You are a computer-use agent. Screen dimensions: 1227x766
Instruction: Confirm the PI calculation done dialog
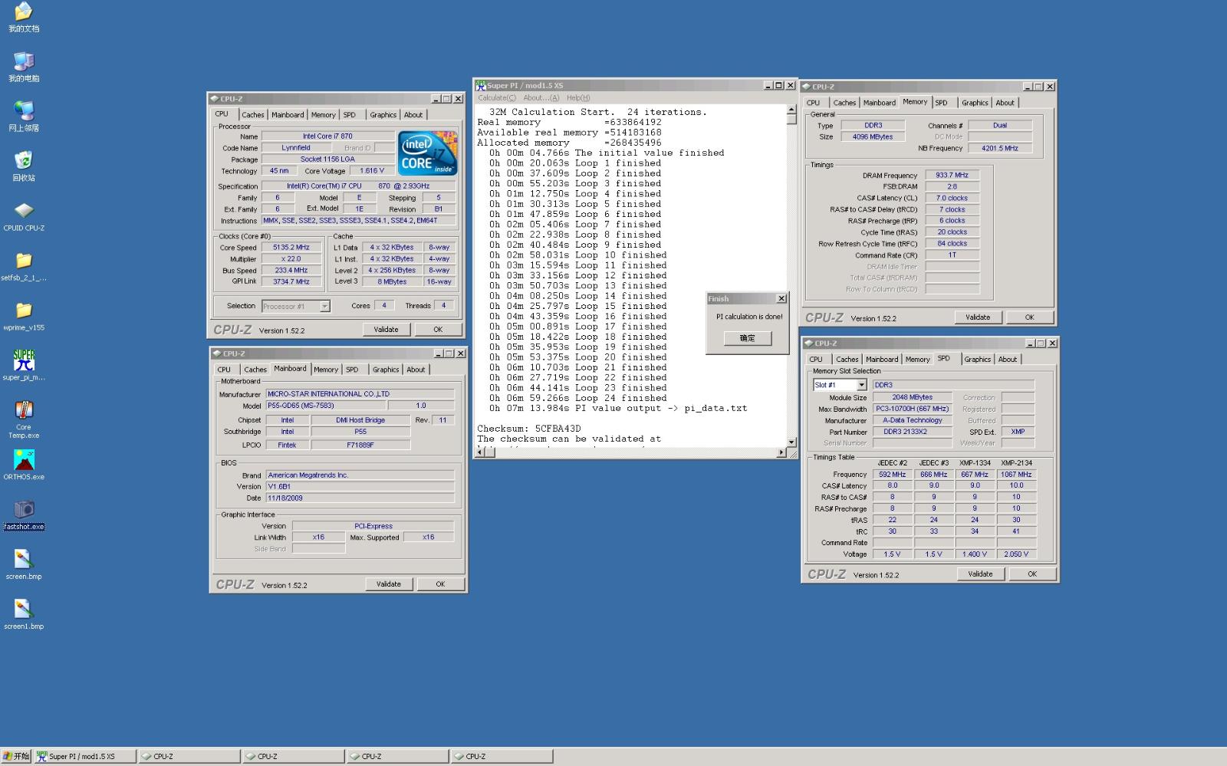point(748,338)
